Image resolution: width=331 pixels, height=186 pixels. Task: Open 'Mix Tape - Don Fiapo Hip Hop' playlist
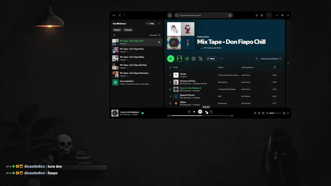[137, 66]
